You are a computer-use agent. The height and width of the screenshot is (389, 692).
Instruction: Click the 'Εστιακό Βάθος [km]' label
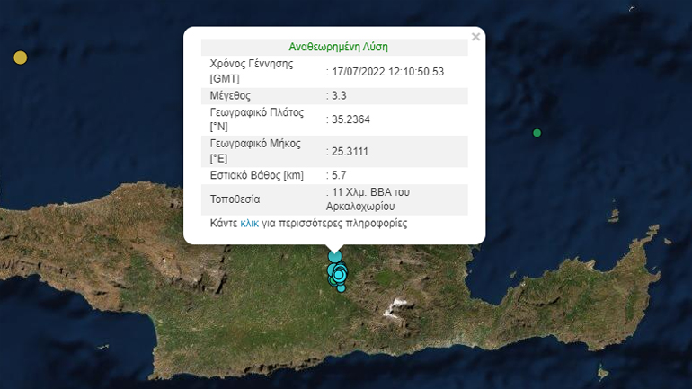[257, 175]
